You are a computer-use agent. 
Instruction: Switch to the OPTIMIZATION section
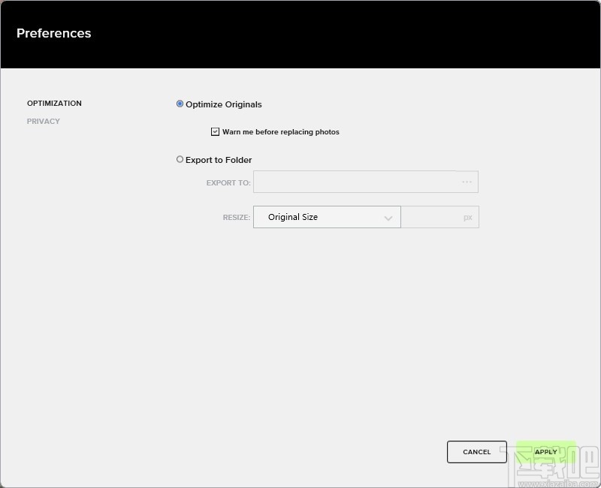54,104
